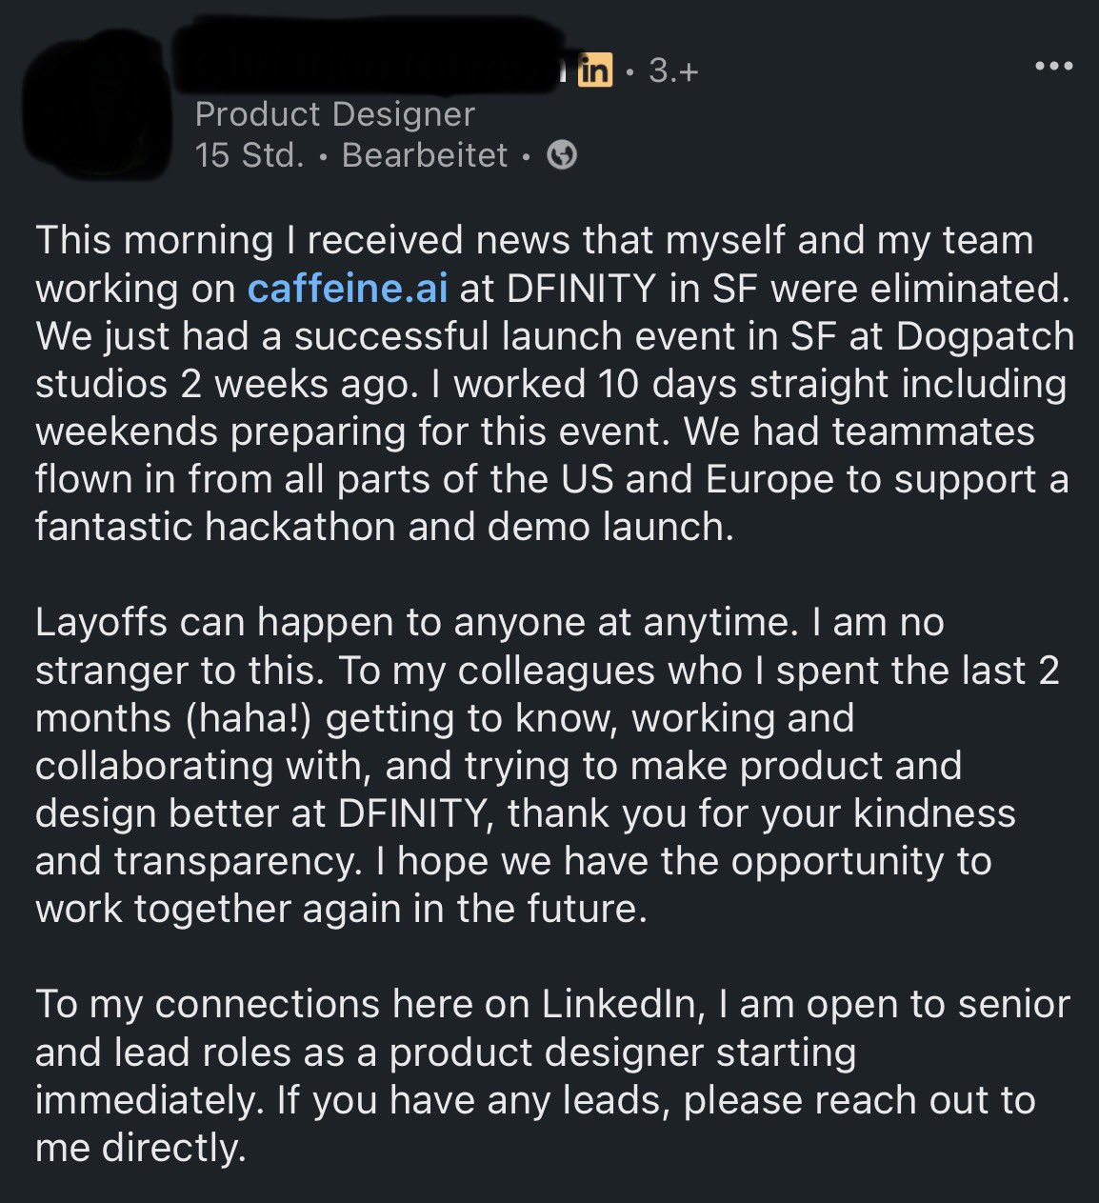Click the Bearbeitet edited label
The width and height of the screenshot is (1099, 1203).
425,154
